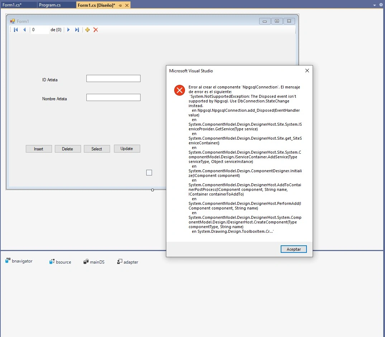The width and height of the screenshot is (385, 337).
Task: Click the Update button on Form1
Action: 127,149
